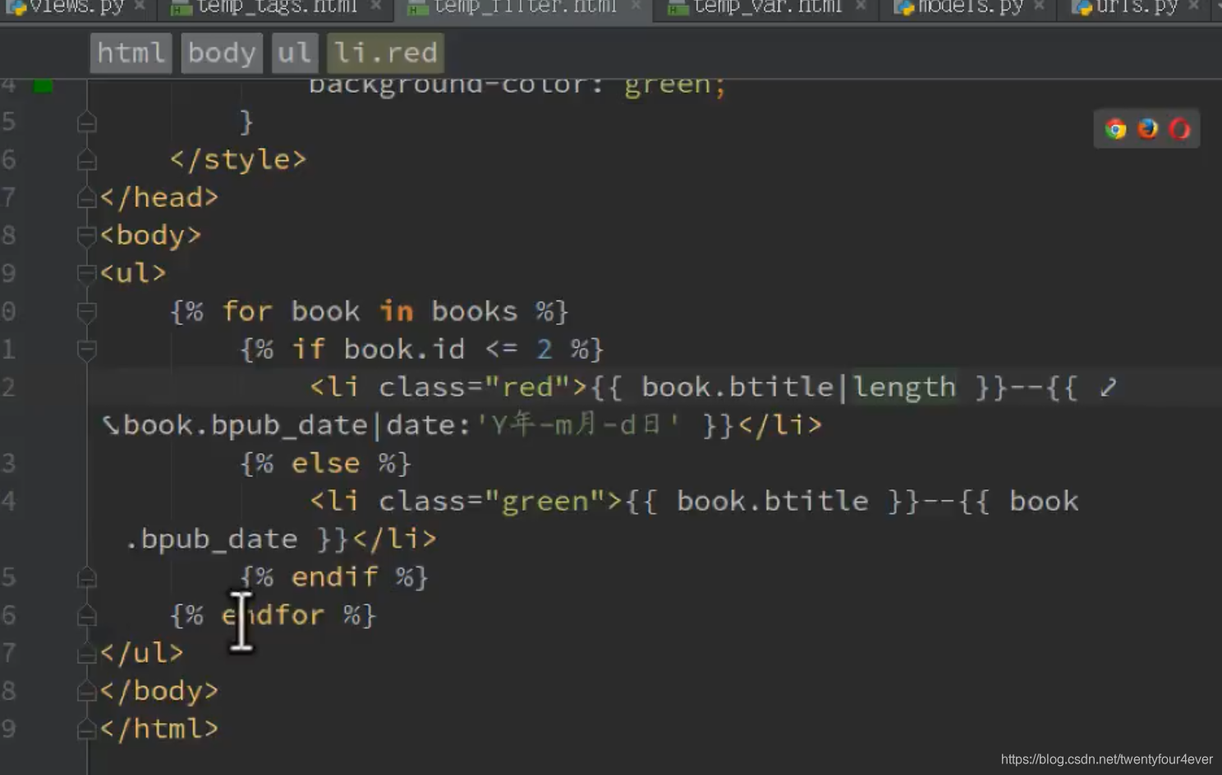
Task: Open the temp_var.html tab
Action: (767, 7)
